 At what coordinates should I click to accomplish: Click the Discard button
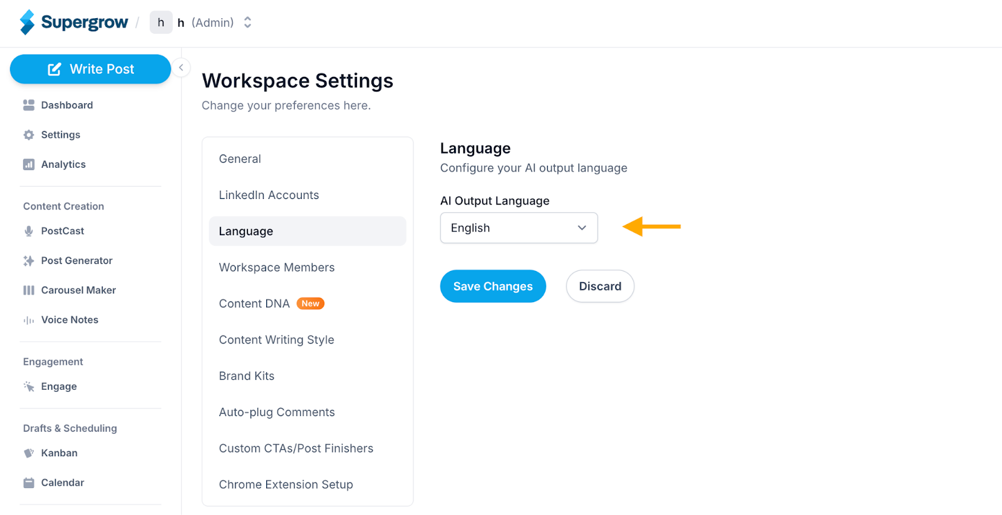tap(600, 286)
